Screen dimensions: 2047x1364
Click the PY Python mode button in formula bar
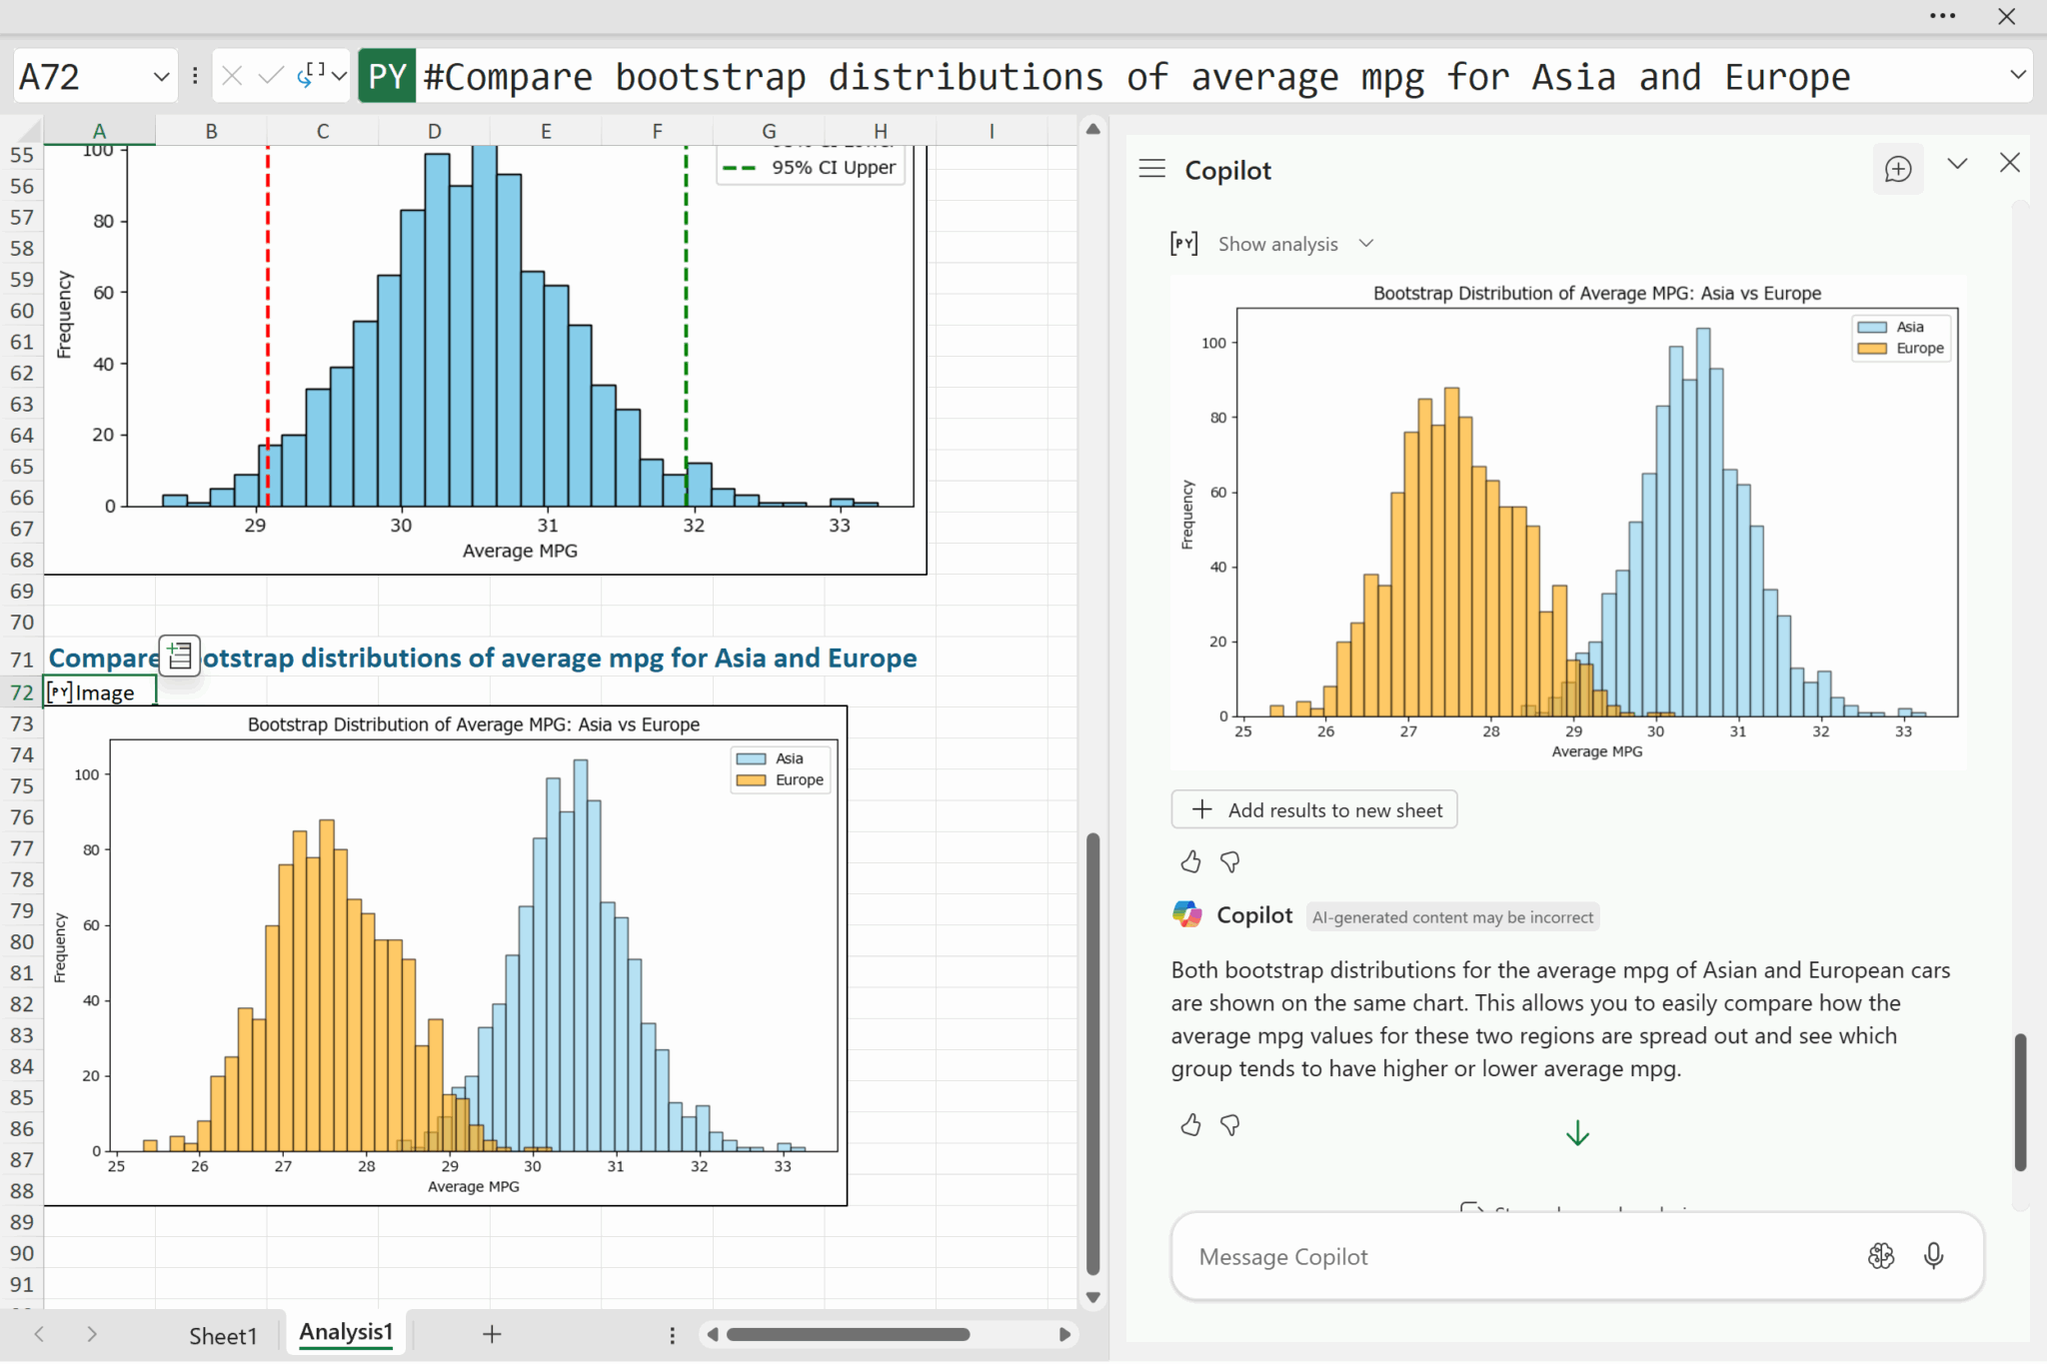tap(387, 77)
